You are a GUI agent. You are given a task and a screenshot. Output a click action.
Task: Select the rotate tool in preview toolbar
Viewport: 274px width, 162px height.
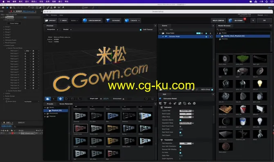(66, 99)
